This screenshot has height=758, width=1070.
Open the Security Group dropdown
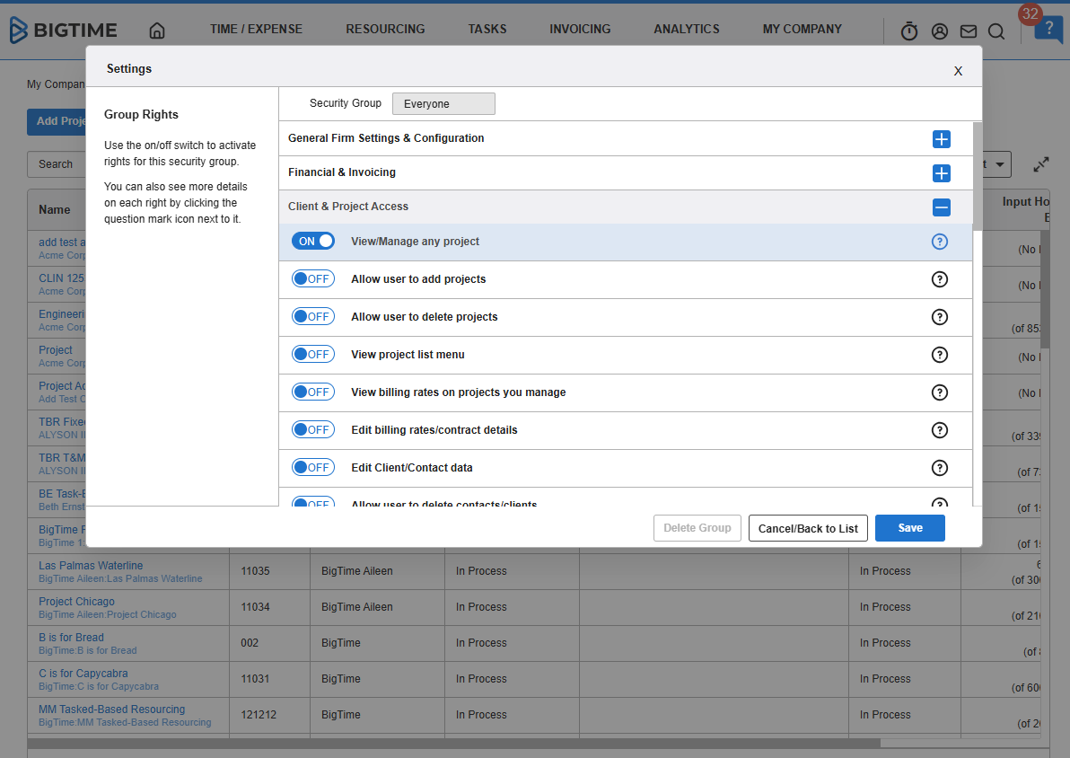click(443, 104)
